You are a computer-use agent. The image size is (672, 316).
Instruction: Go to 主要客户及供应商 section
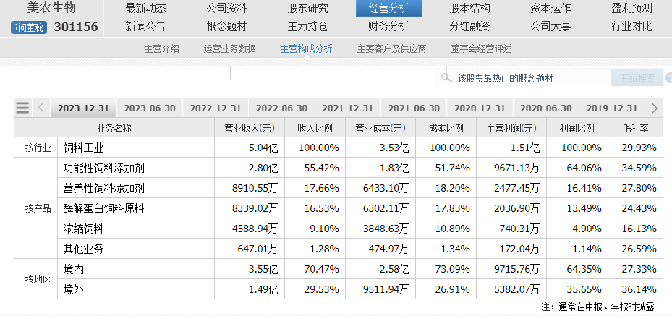coord(392,49)
